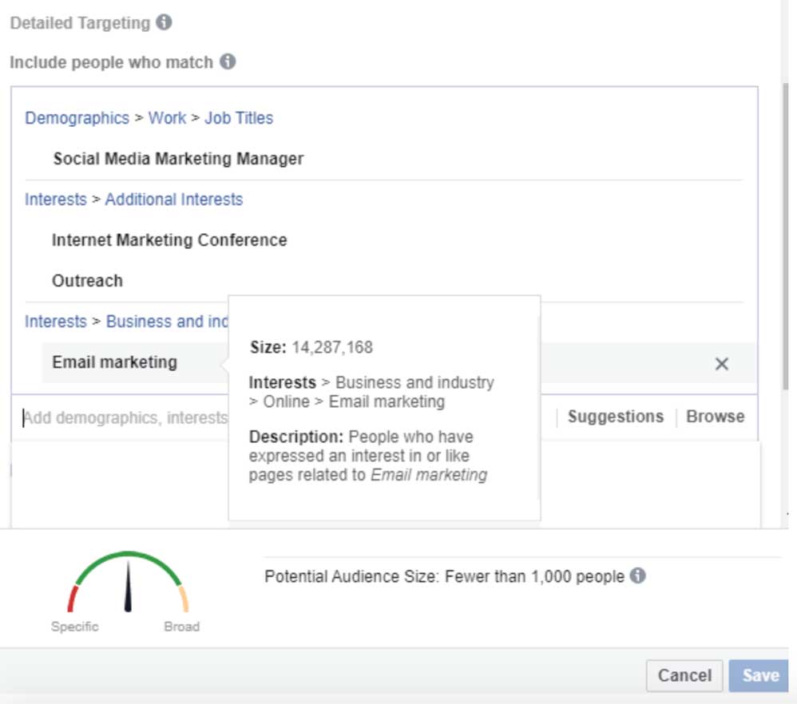Select the Broad label under the gauge
This screenshot has width=797, height=704.
(182, 627)
